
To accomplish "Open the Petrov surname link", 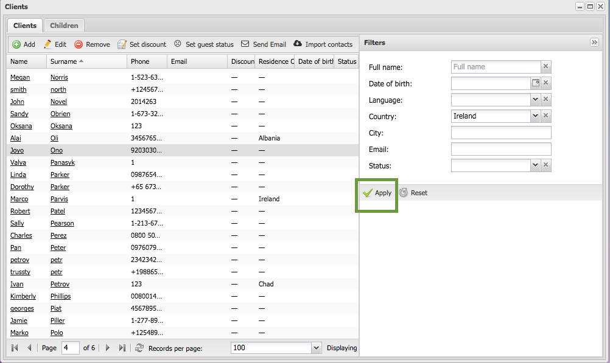I will [x=60, y=284].
